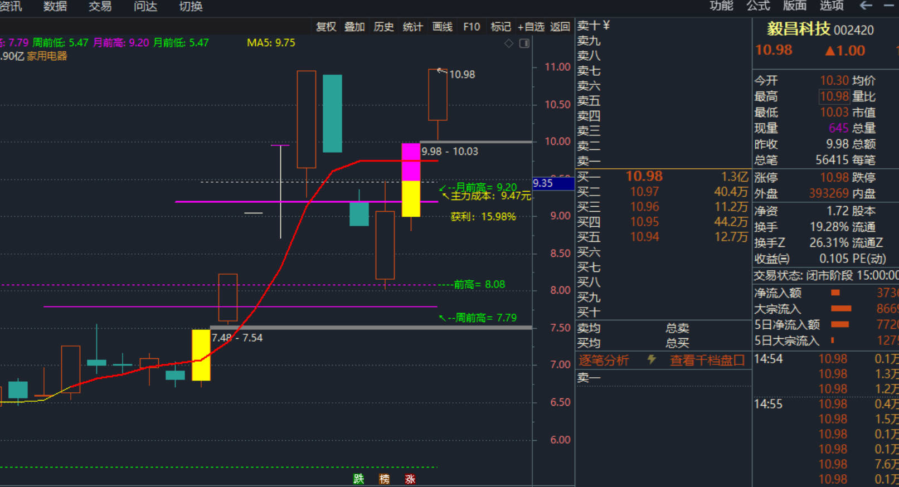Click the stock code 002420
This screenshot has height=487, width=899.
click(x=854, y=30)
